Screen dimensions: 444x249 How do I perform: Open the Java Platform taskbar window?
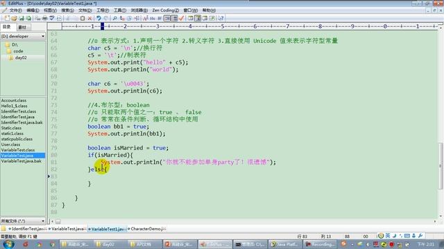(285, 244)
